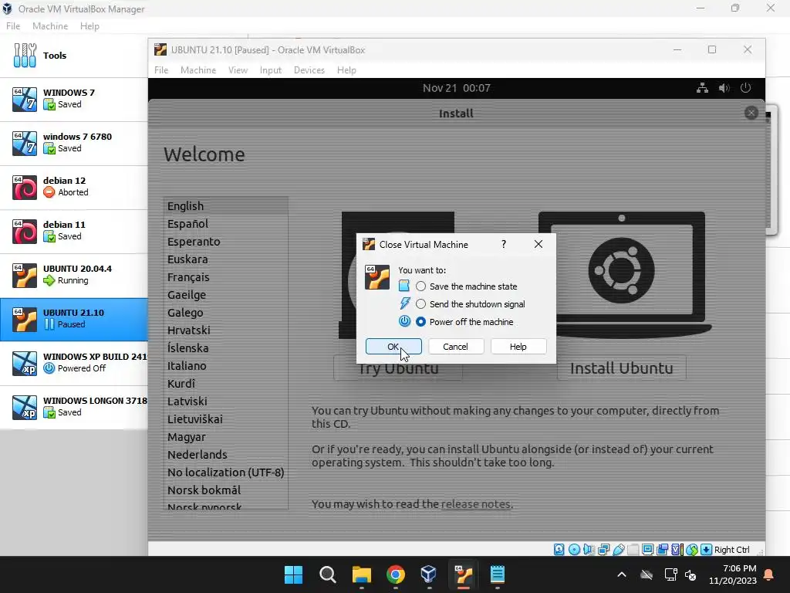Viewport: 790px width, 593px height.
Task: Click the Ubuntu volume speaker icon
Action: point(724,88)
